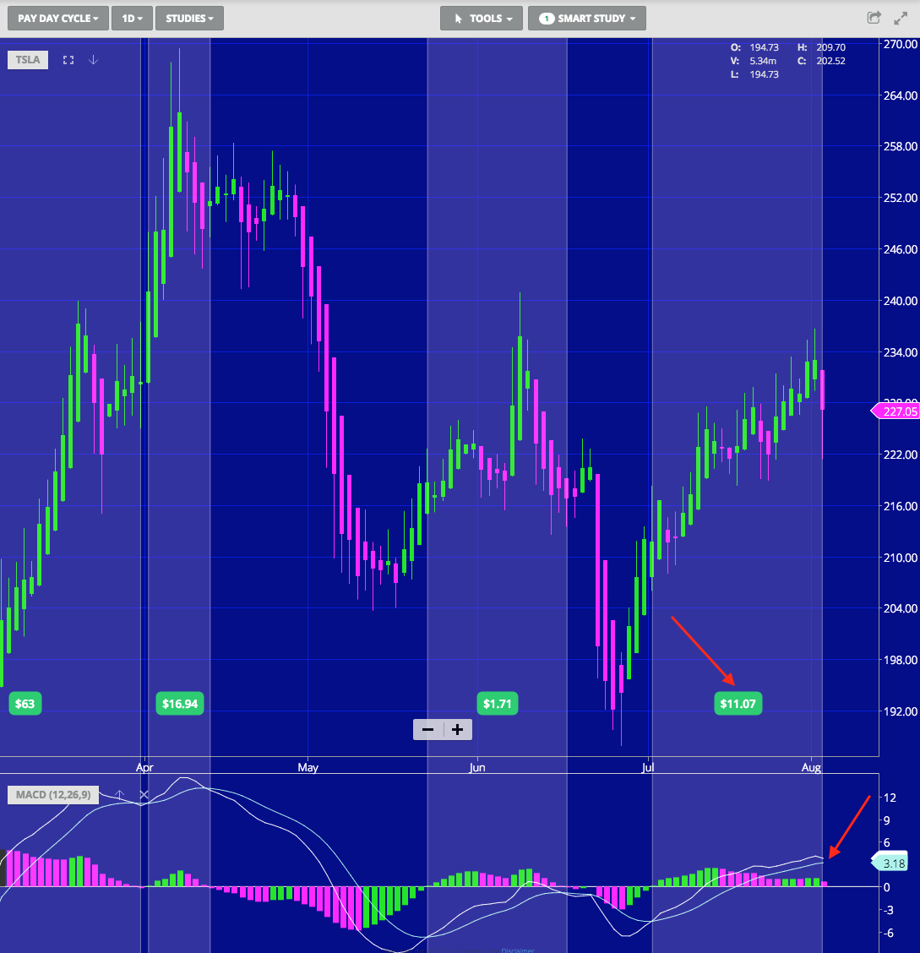Click the May date axis label
The width and height of the screenshot is (920, 953).
308,767
